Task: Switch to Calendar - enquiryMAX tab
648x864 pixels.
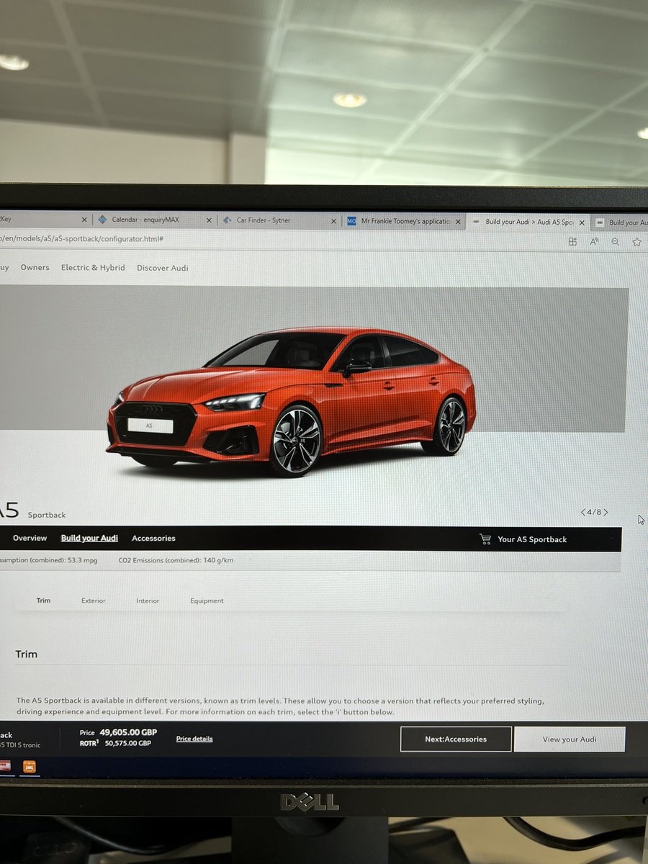Action: [147, 220]
